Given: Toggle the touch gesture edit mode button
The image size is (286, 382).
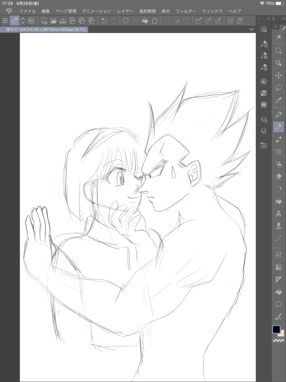Looking at the screenshot, I should (15, 21).
